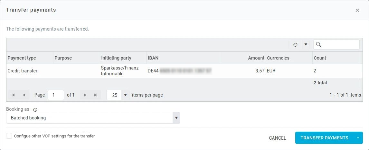
Task: Open Transfer Payments split-button arrow
Action: (x=358, y=138)
